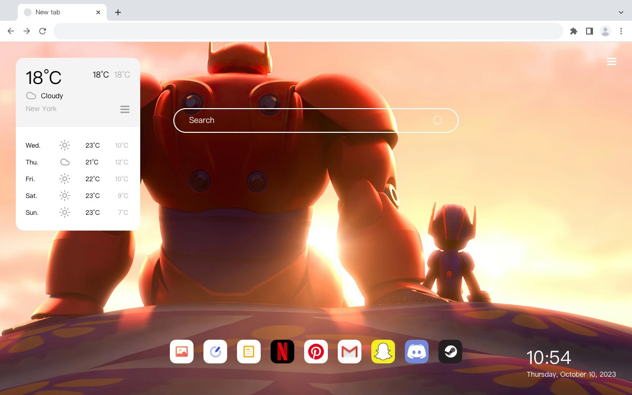
Task: Click the browser address bar
Action: 308,31
